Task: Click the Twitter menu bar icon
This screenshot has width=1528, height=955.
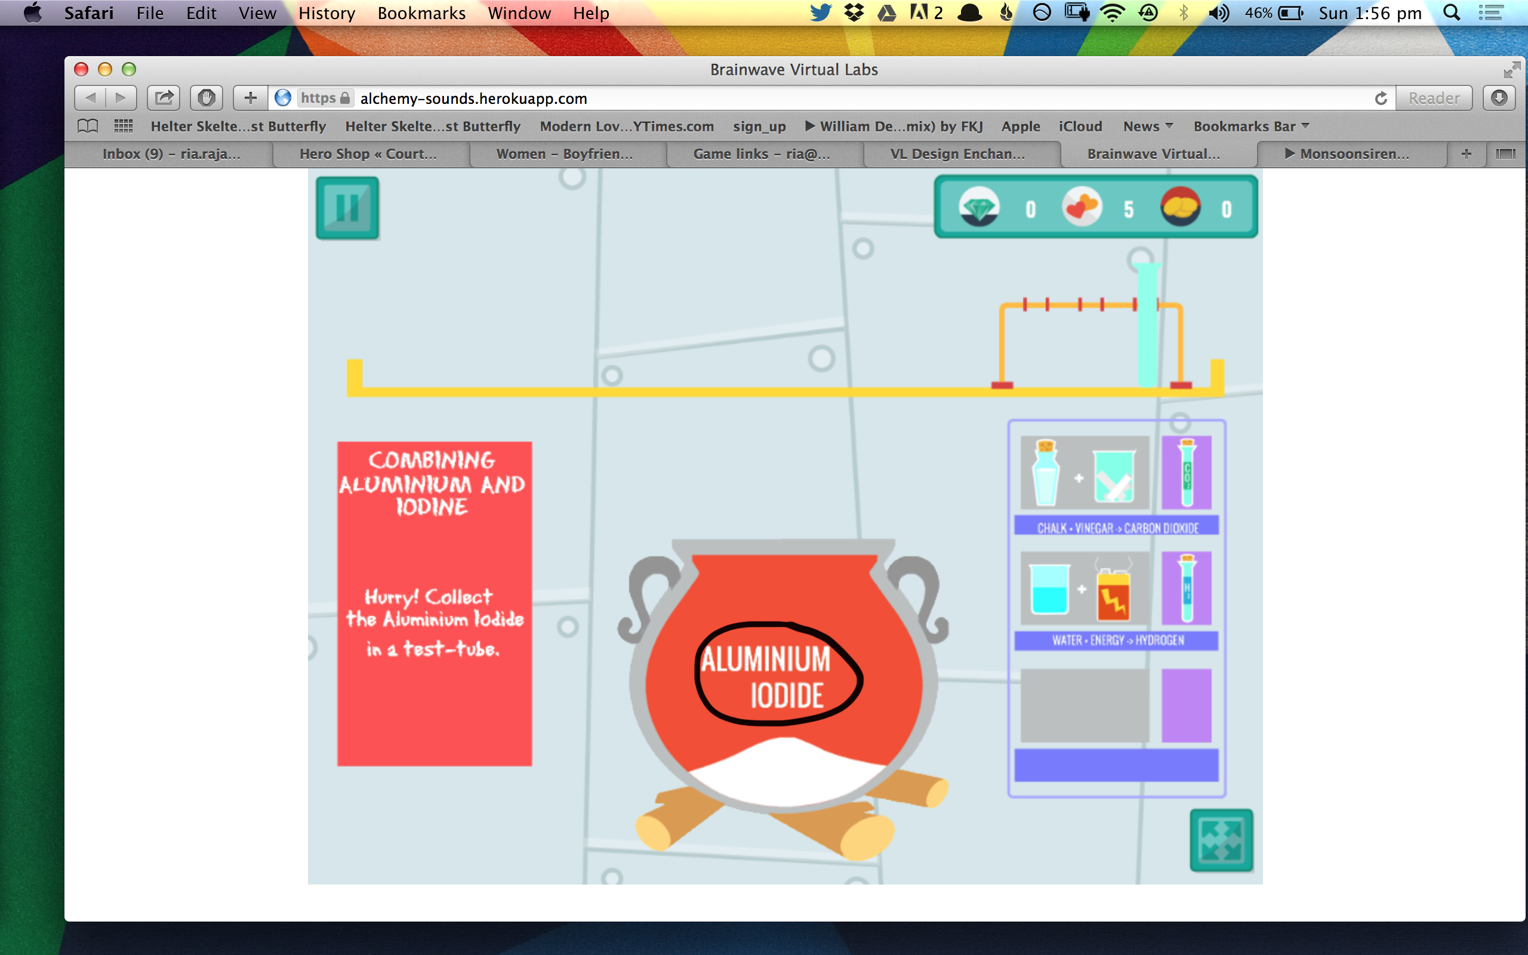Action: point(820,13)
